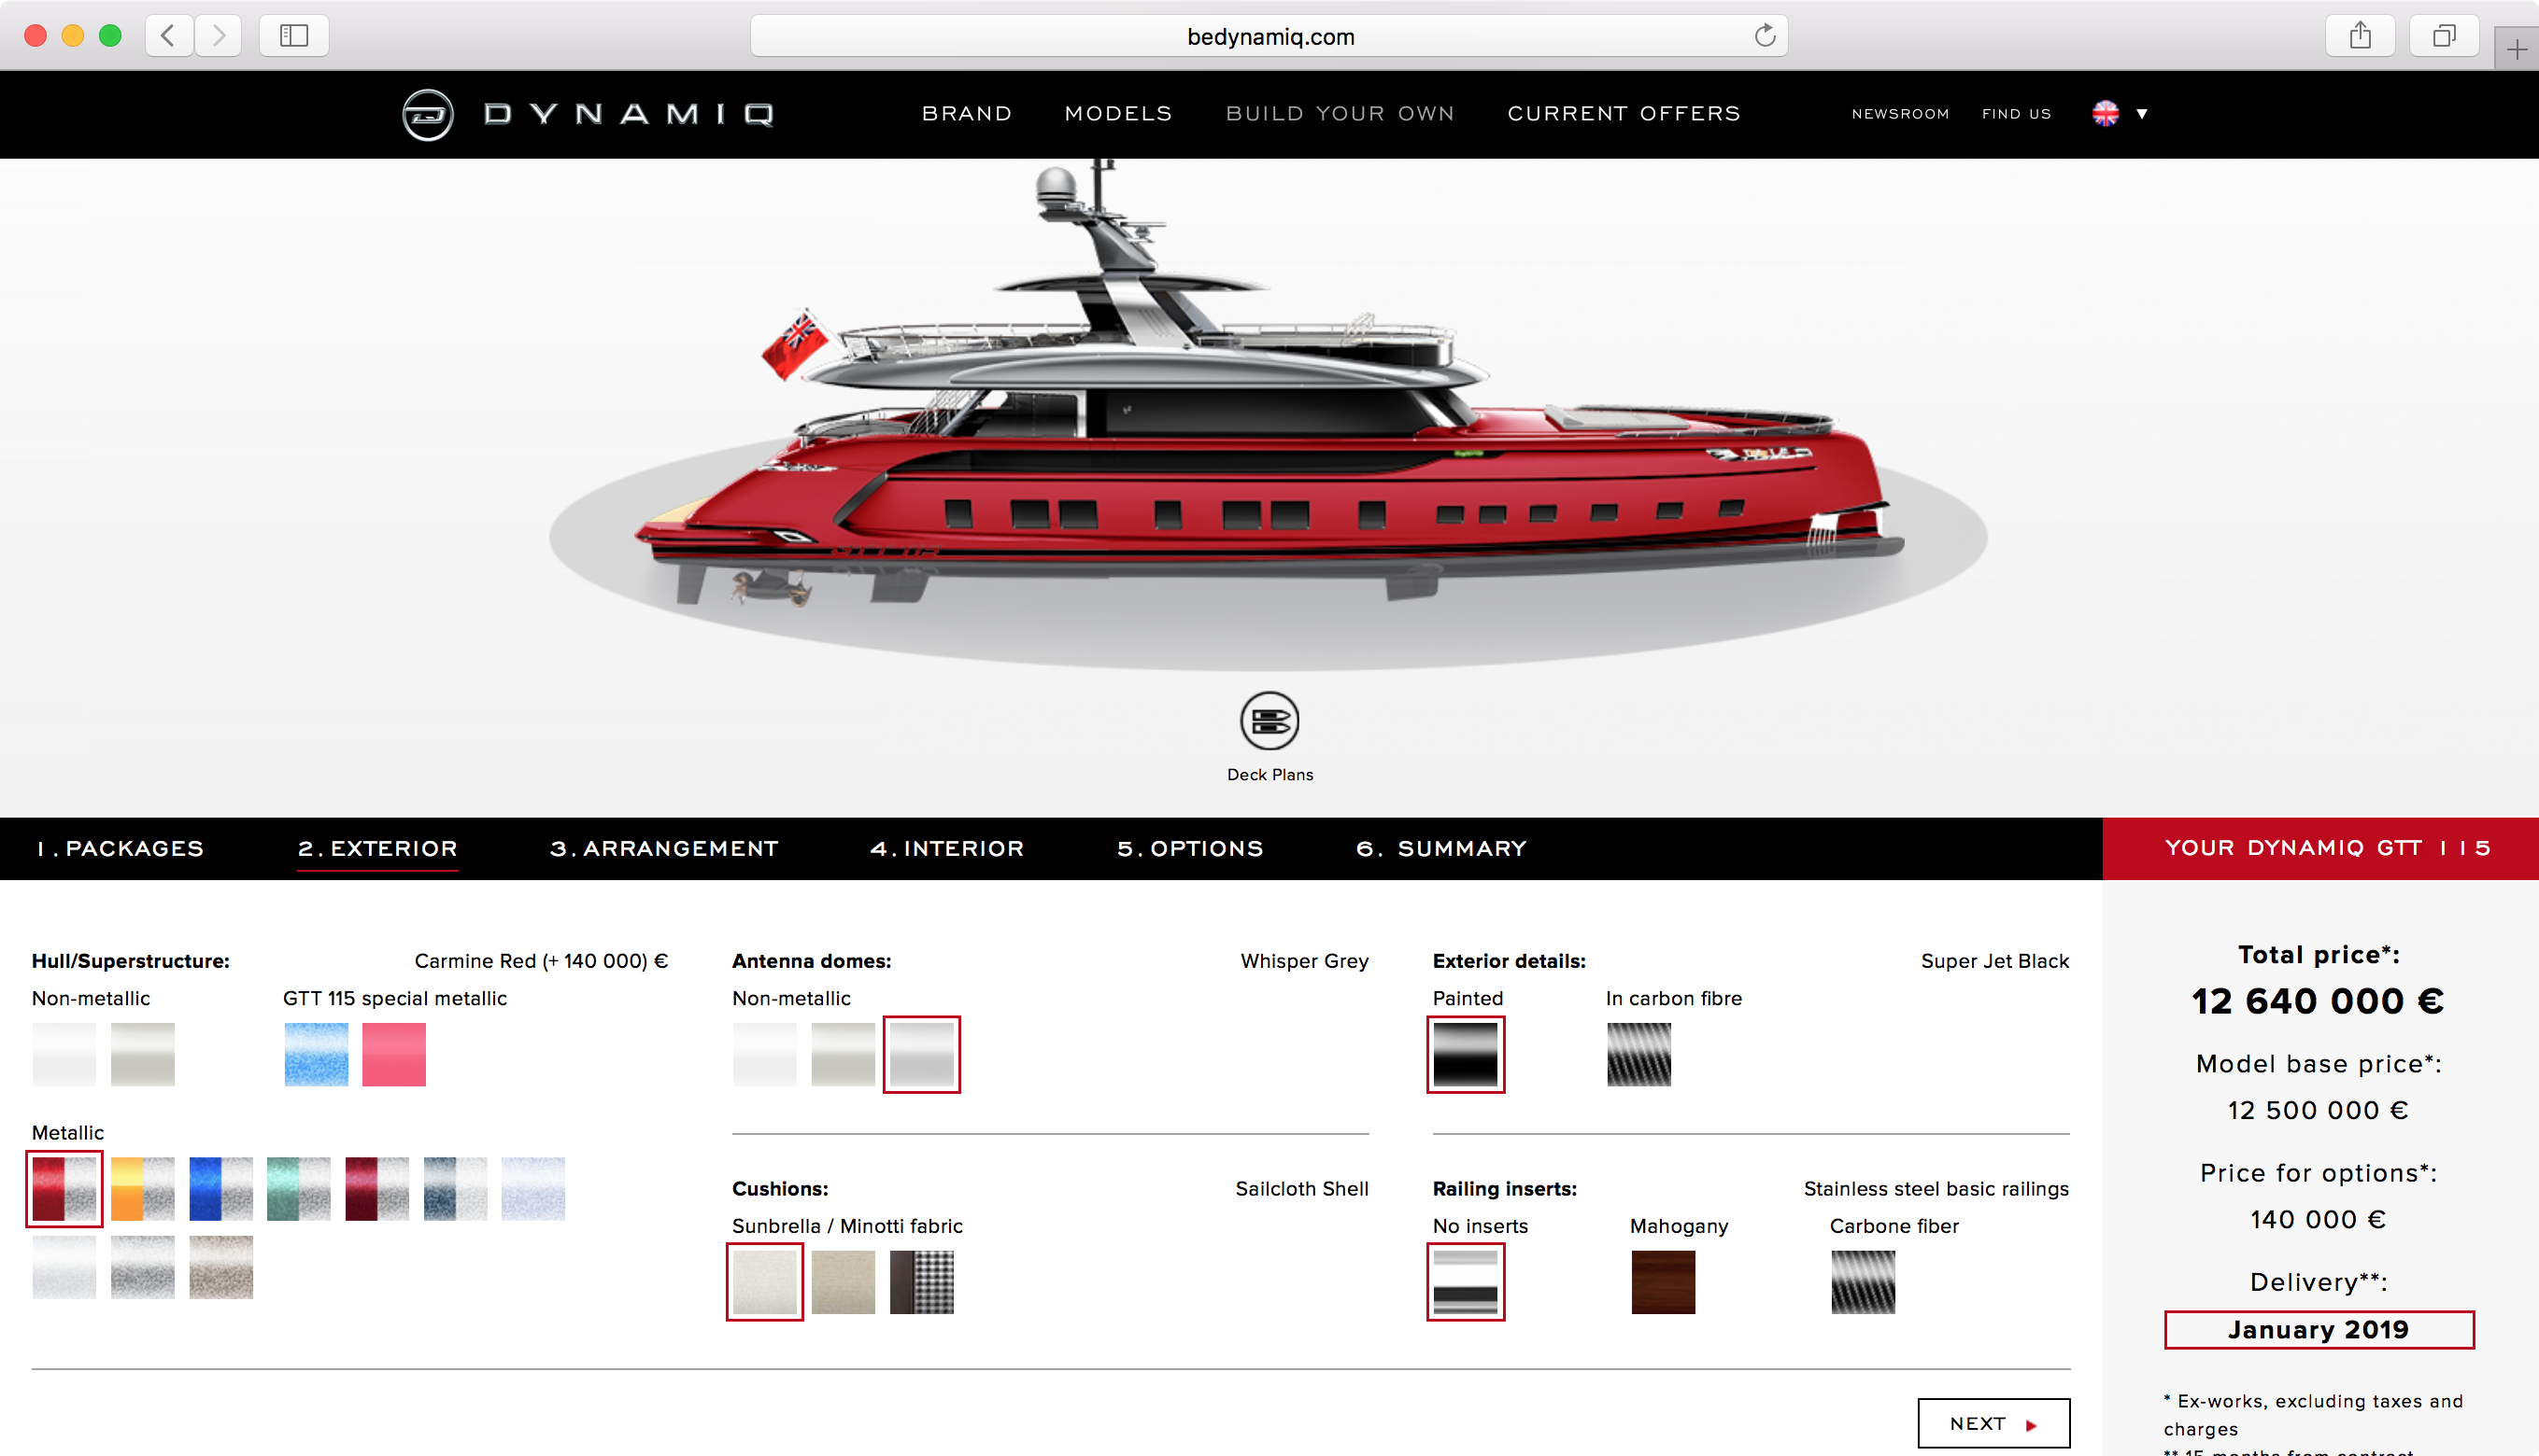This screenshot has height=1456, width=2539.
Task: Visit the NEWSROOM link
Action: pos(1900,114)
